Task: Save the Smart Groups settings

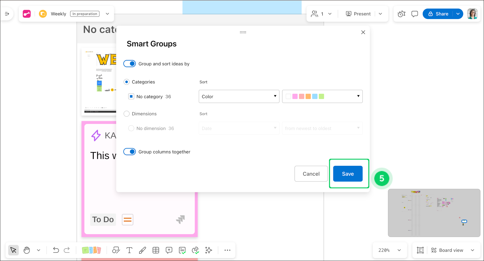Action: pyautogui.click(x=348, y=174)
